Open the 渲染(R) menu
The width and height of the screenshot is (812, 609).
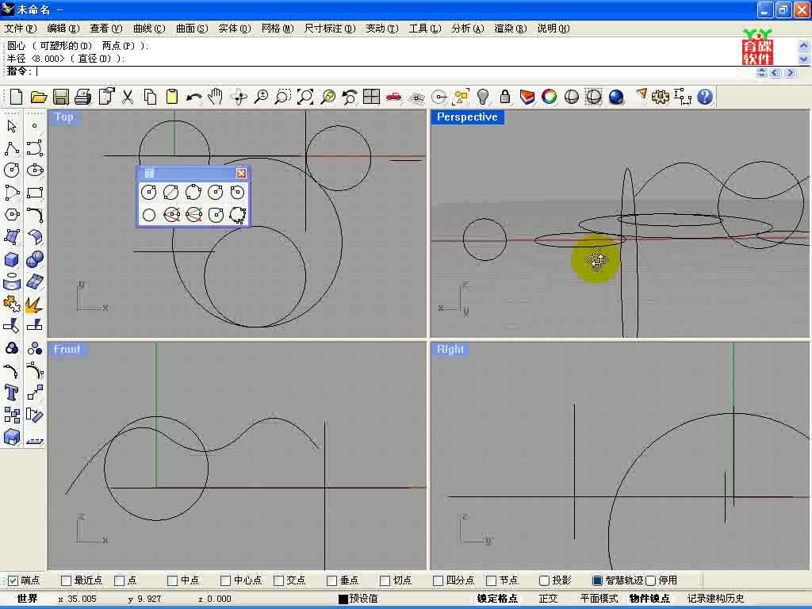[510, 29]
